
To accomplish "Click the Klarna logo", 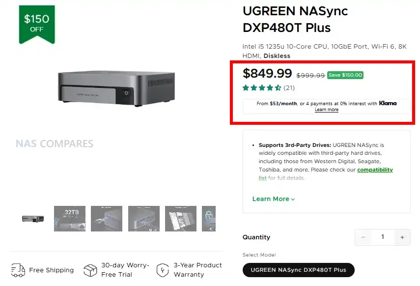I will [388, 103].
